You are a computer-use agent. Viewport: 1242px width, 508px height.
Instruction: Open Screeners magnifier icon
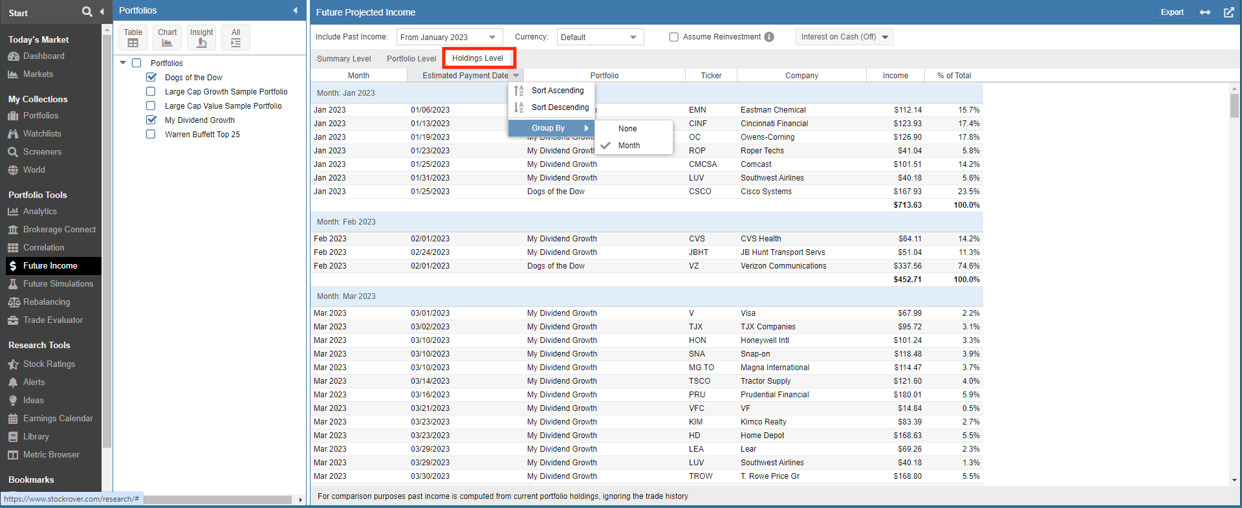click(13, 152)
